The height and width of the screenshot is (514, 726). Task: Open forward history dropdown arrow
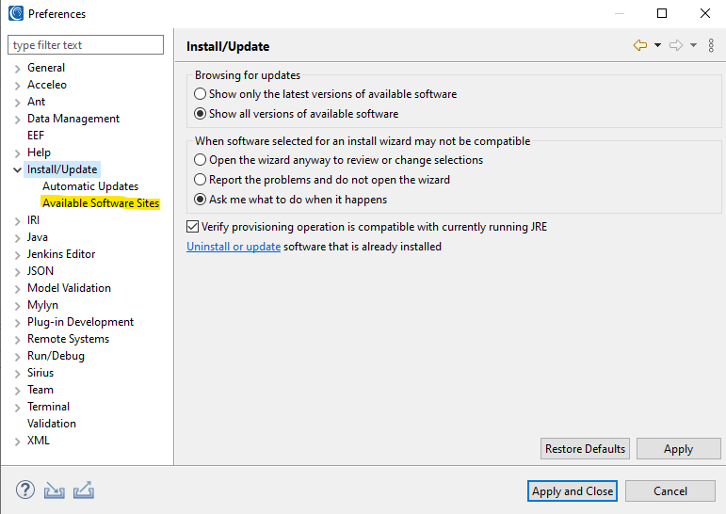[693, 45]
